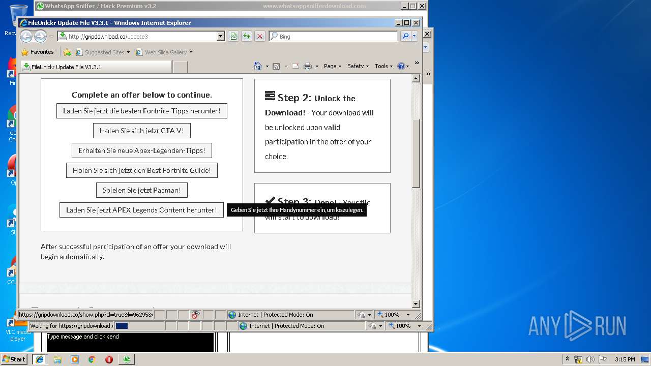651x366 pixels.
Task: Click the back window's command bar overflow chevron
Action: (428, 74)
